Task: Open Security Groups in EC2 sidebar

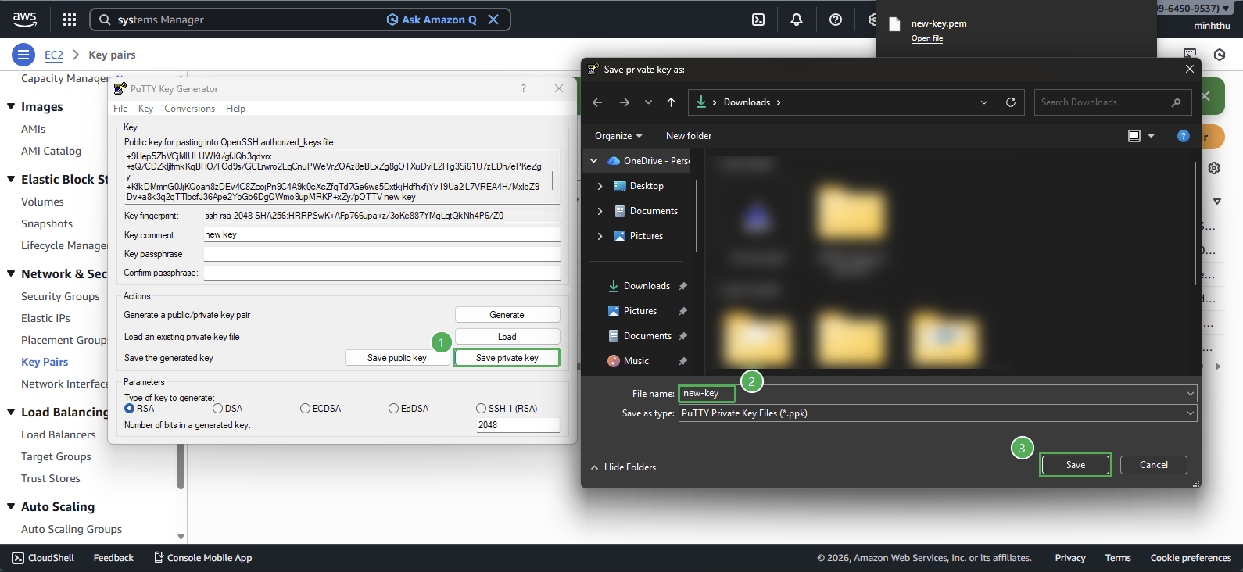Action: point(60,296)
